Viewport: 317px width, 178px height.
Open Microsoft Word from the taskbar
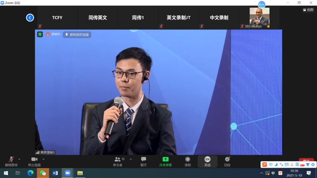(55, 173)
